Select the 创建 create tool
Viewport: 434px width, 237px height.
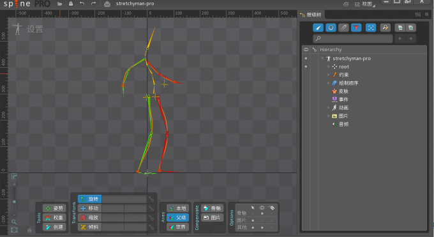pyautogui.click(x=54, y=227)
